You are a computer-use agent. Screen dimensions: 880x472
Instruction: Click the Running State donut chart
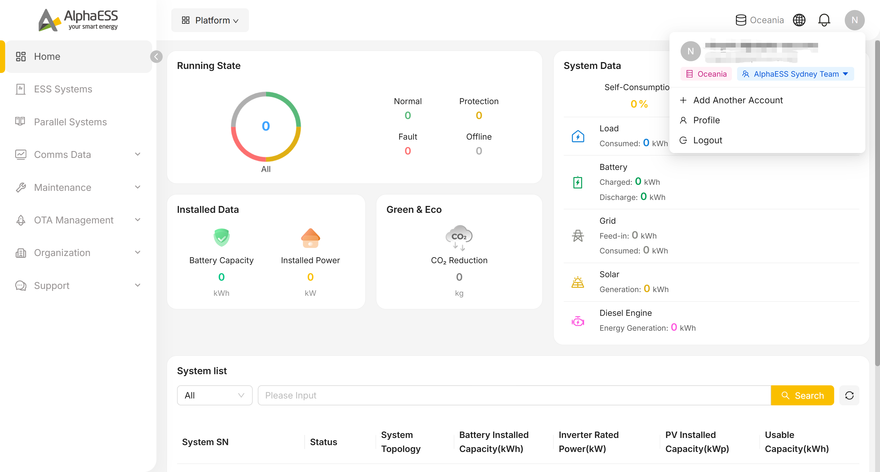[x=266, y=126]
